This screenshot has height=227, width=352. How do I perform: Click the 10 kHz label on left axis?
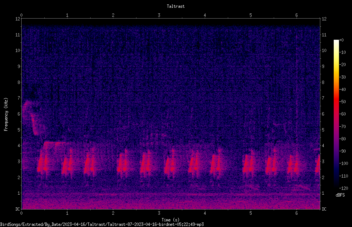pos(18,51)
